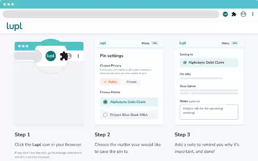Click the lupl logo in page header
This screenshot has width=258, height=161.
(x=15, y=26)
